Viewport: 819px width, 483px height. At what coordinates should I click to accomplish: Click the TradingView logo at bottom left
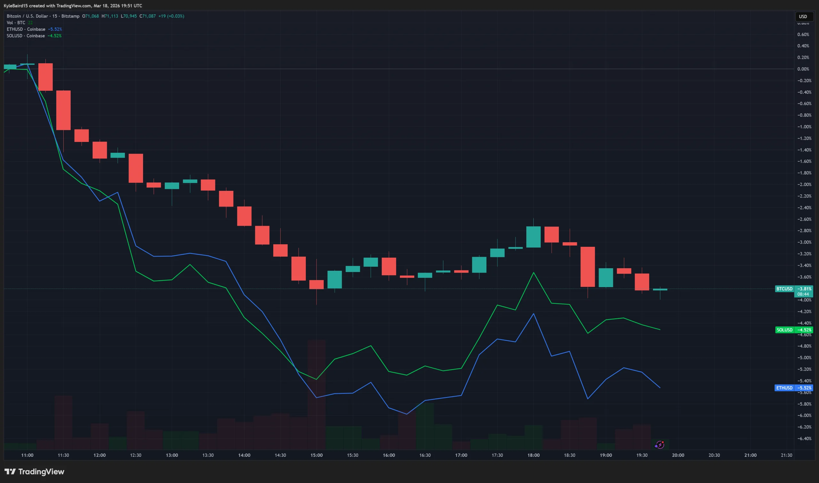34,471
